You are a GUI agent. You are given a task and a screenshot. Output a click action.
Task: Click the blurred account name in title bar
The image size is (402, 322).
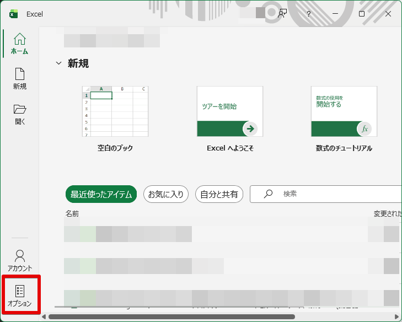point(252,13)
